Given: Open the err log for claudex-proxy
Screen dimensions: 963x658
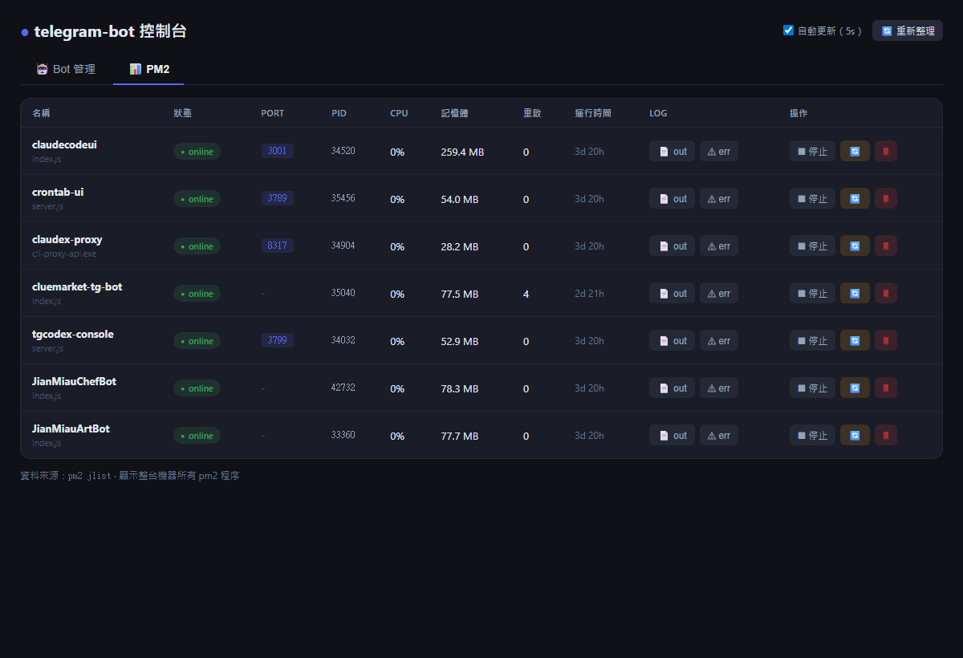Looking at the screenshot, I should 719,246.
